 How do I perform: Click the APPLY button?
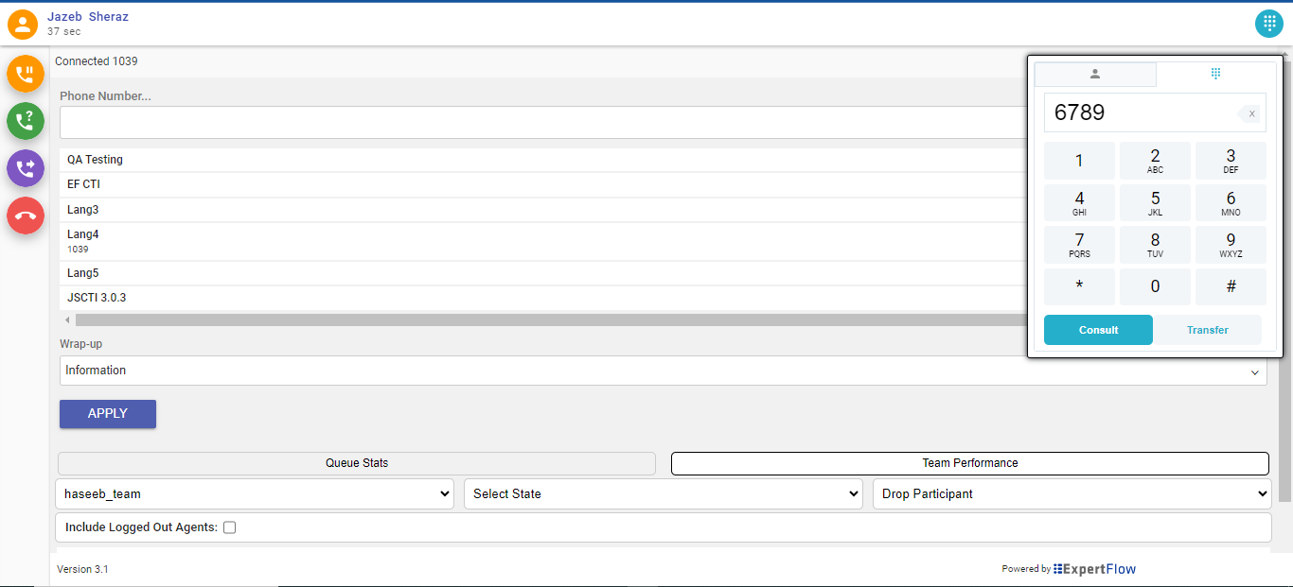108,414
